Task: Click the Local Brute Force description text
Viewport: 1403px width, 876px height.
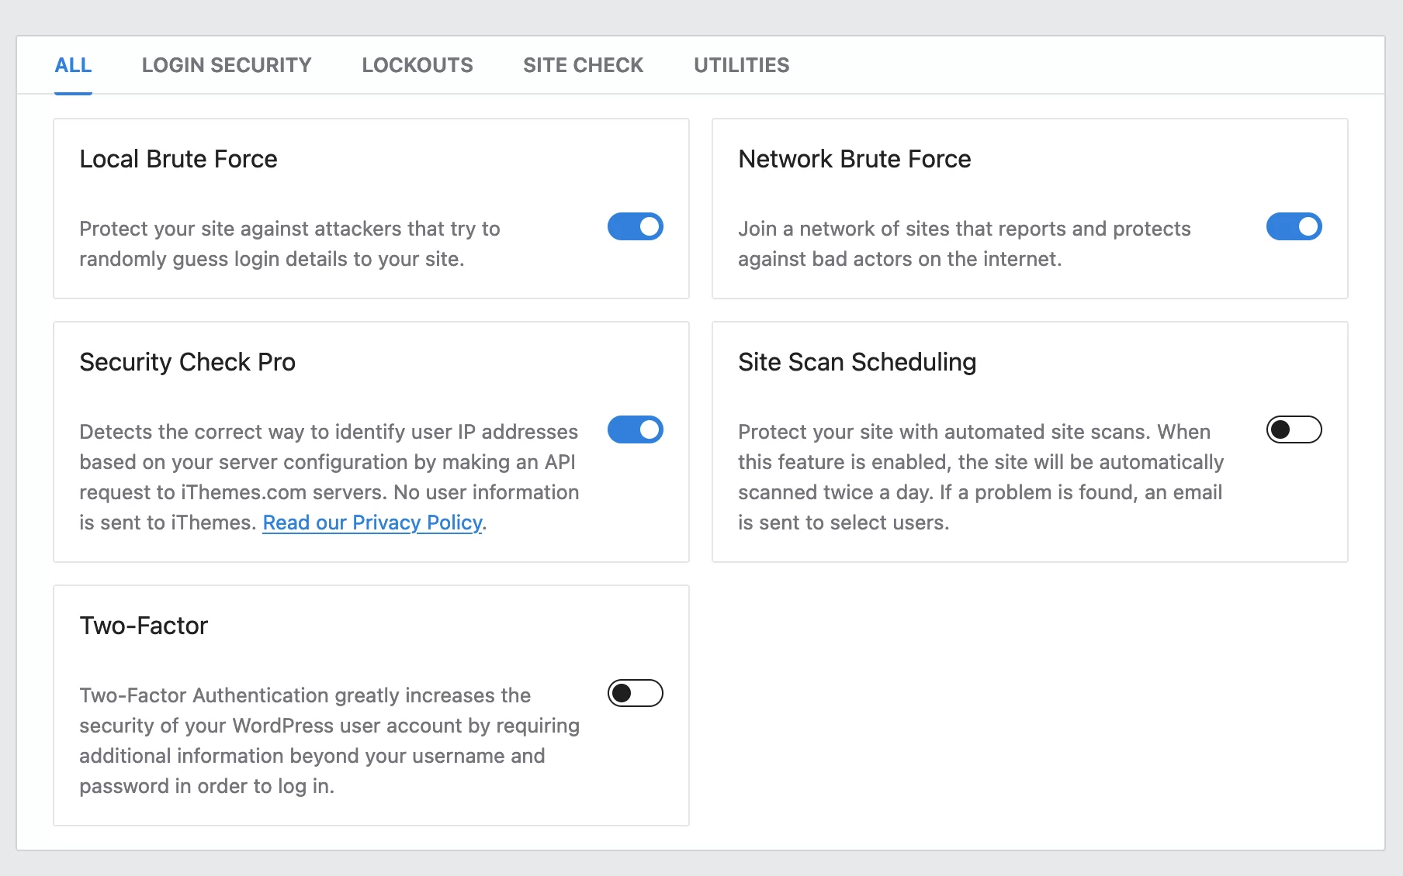Action: tap(289, 243)
